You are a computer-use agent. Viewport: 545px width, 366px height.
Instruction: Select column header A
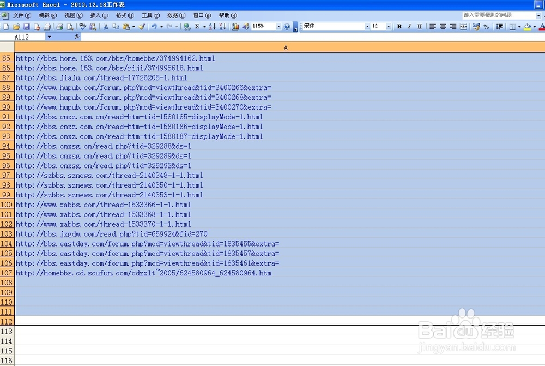[286, 47]
